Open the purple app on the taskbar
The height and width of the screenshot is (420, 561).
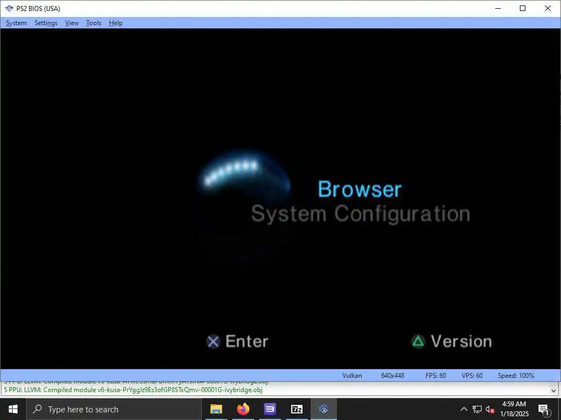pyautogui.click(x=270, y=409)
